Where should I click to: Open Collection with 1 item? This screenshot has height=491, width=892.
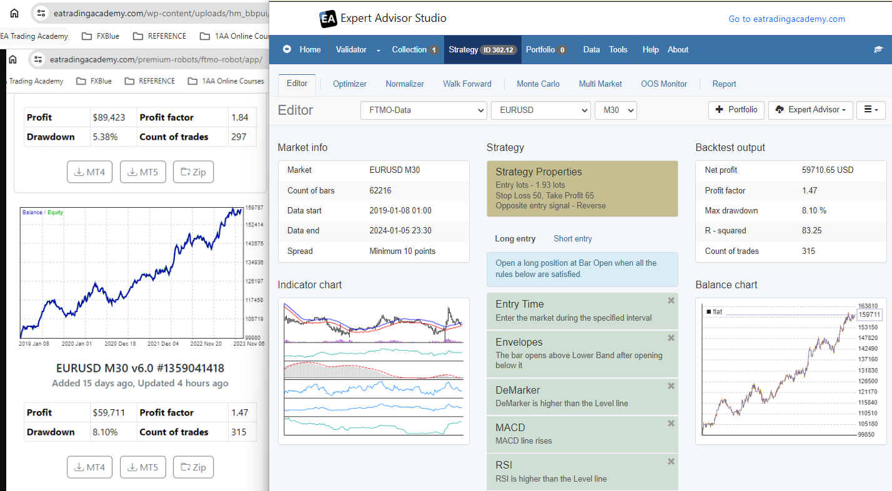[x=415, y=50]
